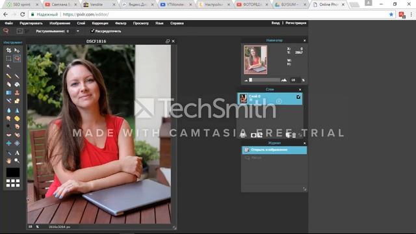This screenshot has width=416, height=234.
Task: Click the Navigator image thumbnail
Action: tap(255, 60)
